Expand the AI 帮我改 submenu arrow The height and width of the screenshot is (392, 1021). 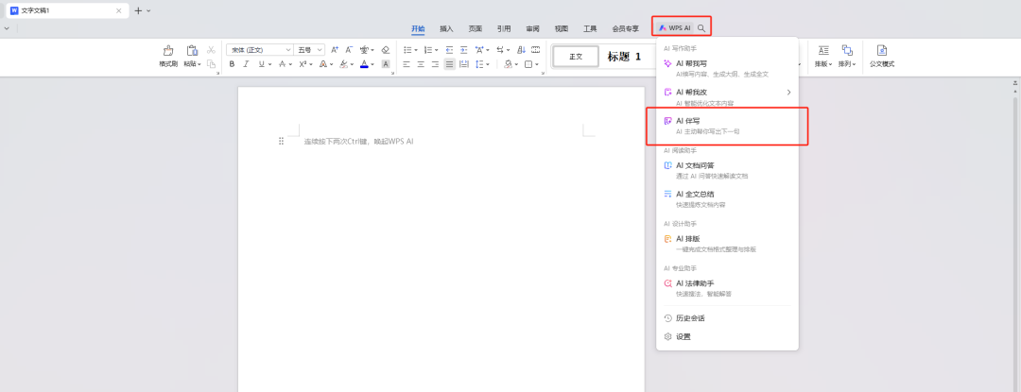(788, 93)
